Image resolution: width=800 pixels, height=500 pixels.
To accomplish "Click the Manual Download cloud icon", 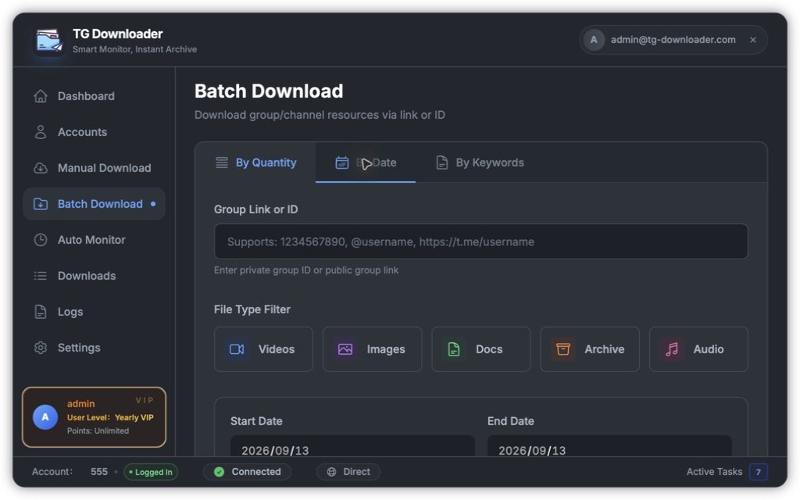I will pos(41,168).
